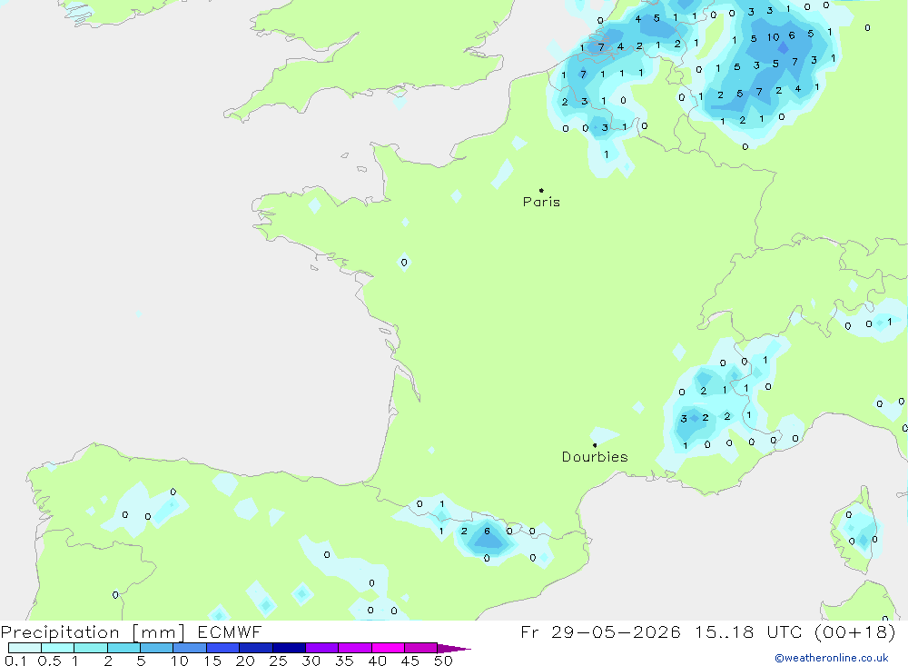Click the legend scale label '50'
908x666 pixels.
[443, 661]
